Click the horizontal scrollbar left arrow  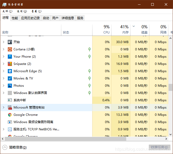click(3, 139)
